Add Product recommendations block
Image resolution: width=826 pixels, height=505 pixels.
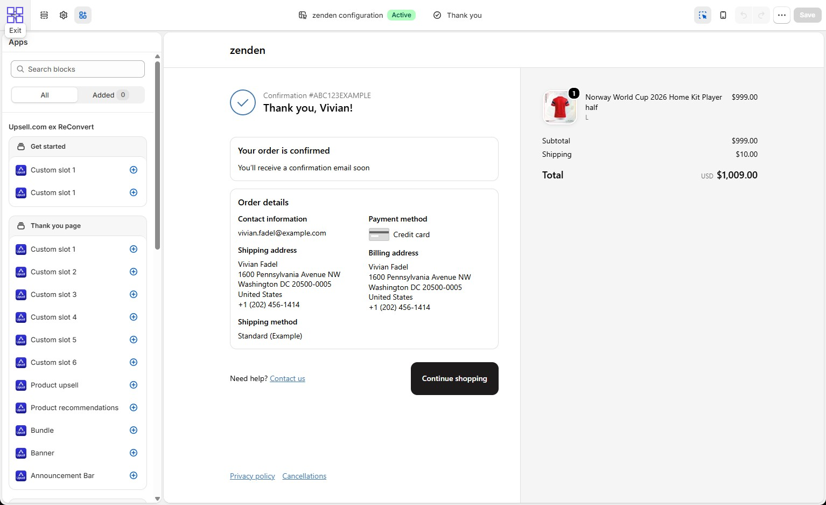coord(134,407)
